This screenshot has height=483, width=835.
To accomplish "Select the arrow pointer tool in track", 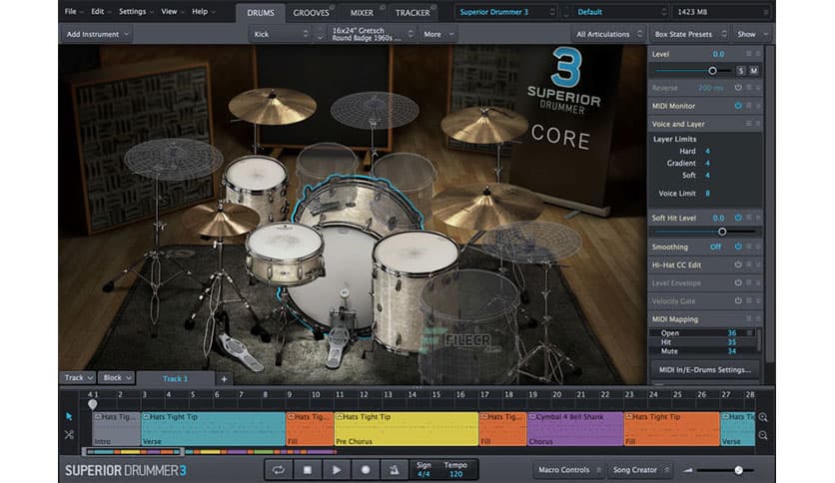I will click(69, 416).
